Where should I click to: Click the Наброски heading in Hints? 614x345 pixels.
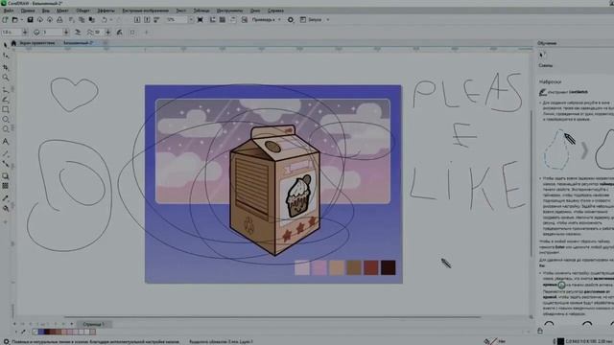click(550, 82)
